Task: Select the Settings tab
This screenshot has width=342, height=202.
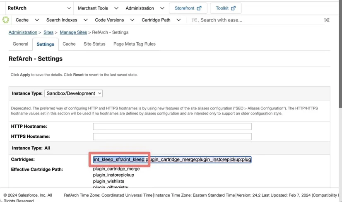Action: [46, 44]
